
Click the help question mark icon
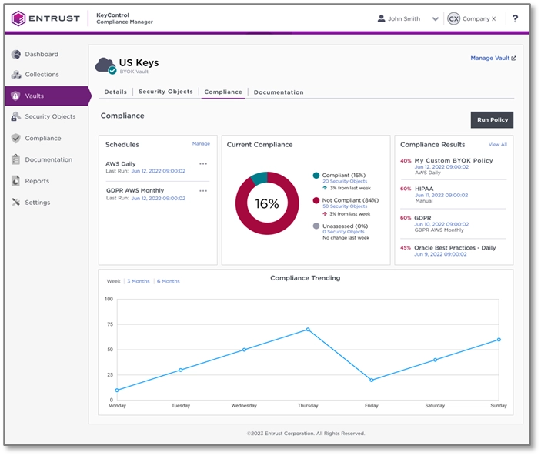click(515, 18)
